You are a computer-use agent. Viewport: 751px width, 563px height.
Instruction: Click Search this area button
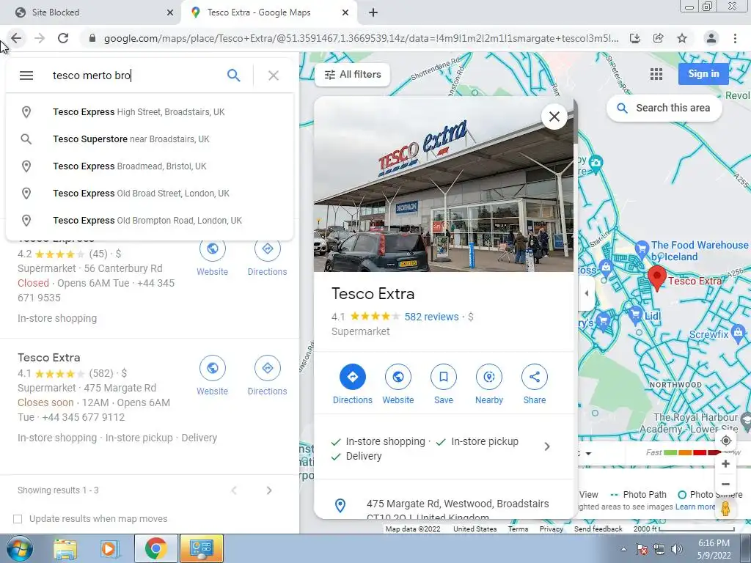pos(664,108)
